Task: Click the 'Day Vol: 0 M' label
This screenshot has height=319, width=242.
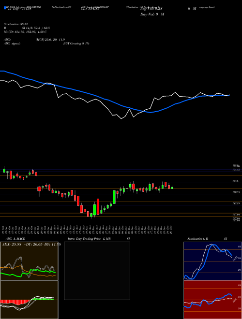Action: click(x=152, y=14)
